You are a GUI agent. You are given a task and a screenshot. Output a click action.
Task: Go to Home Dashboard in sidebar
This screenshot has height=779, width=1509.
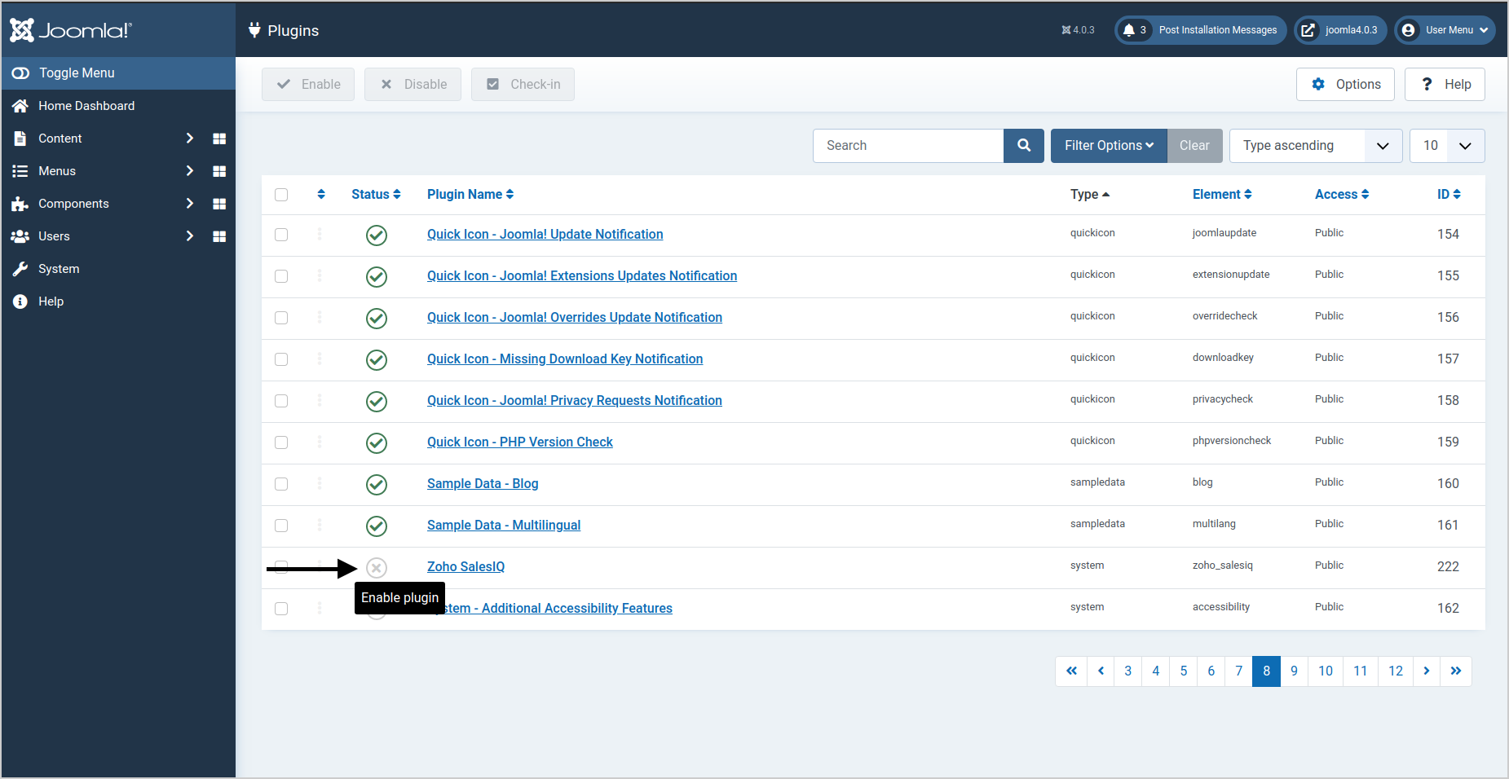86,106
